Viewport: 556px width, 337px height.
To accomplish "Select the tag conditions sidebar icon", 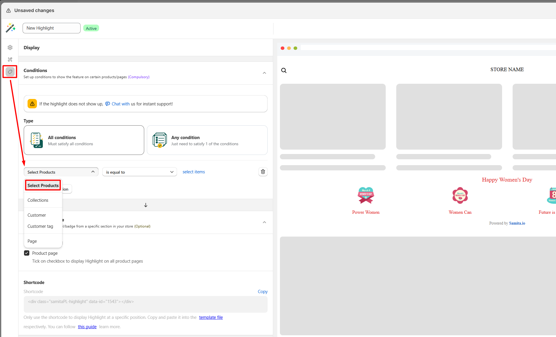I will click(x=10, y=72).
